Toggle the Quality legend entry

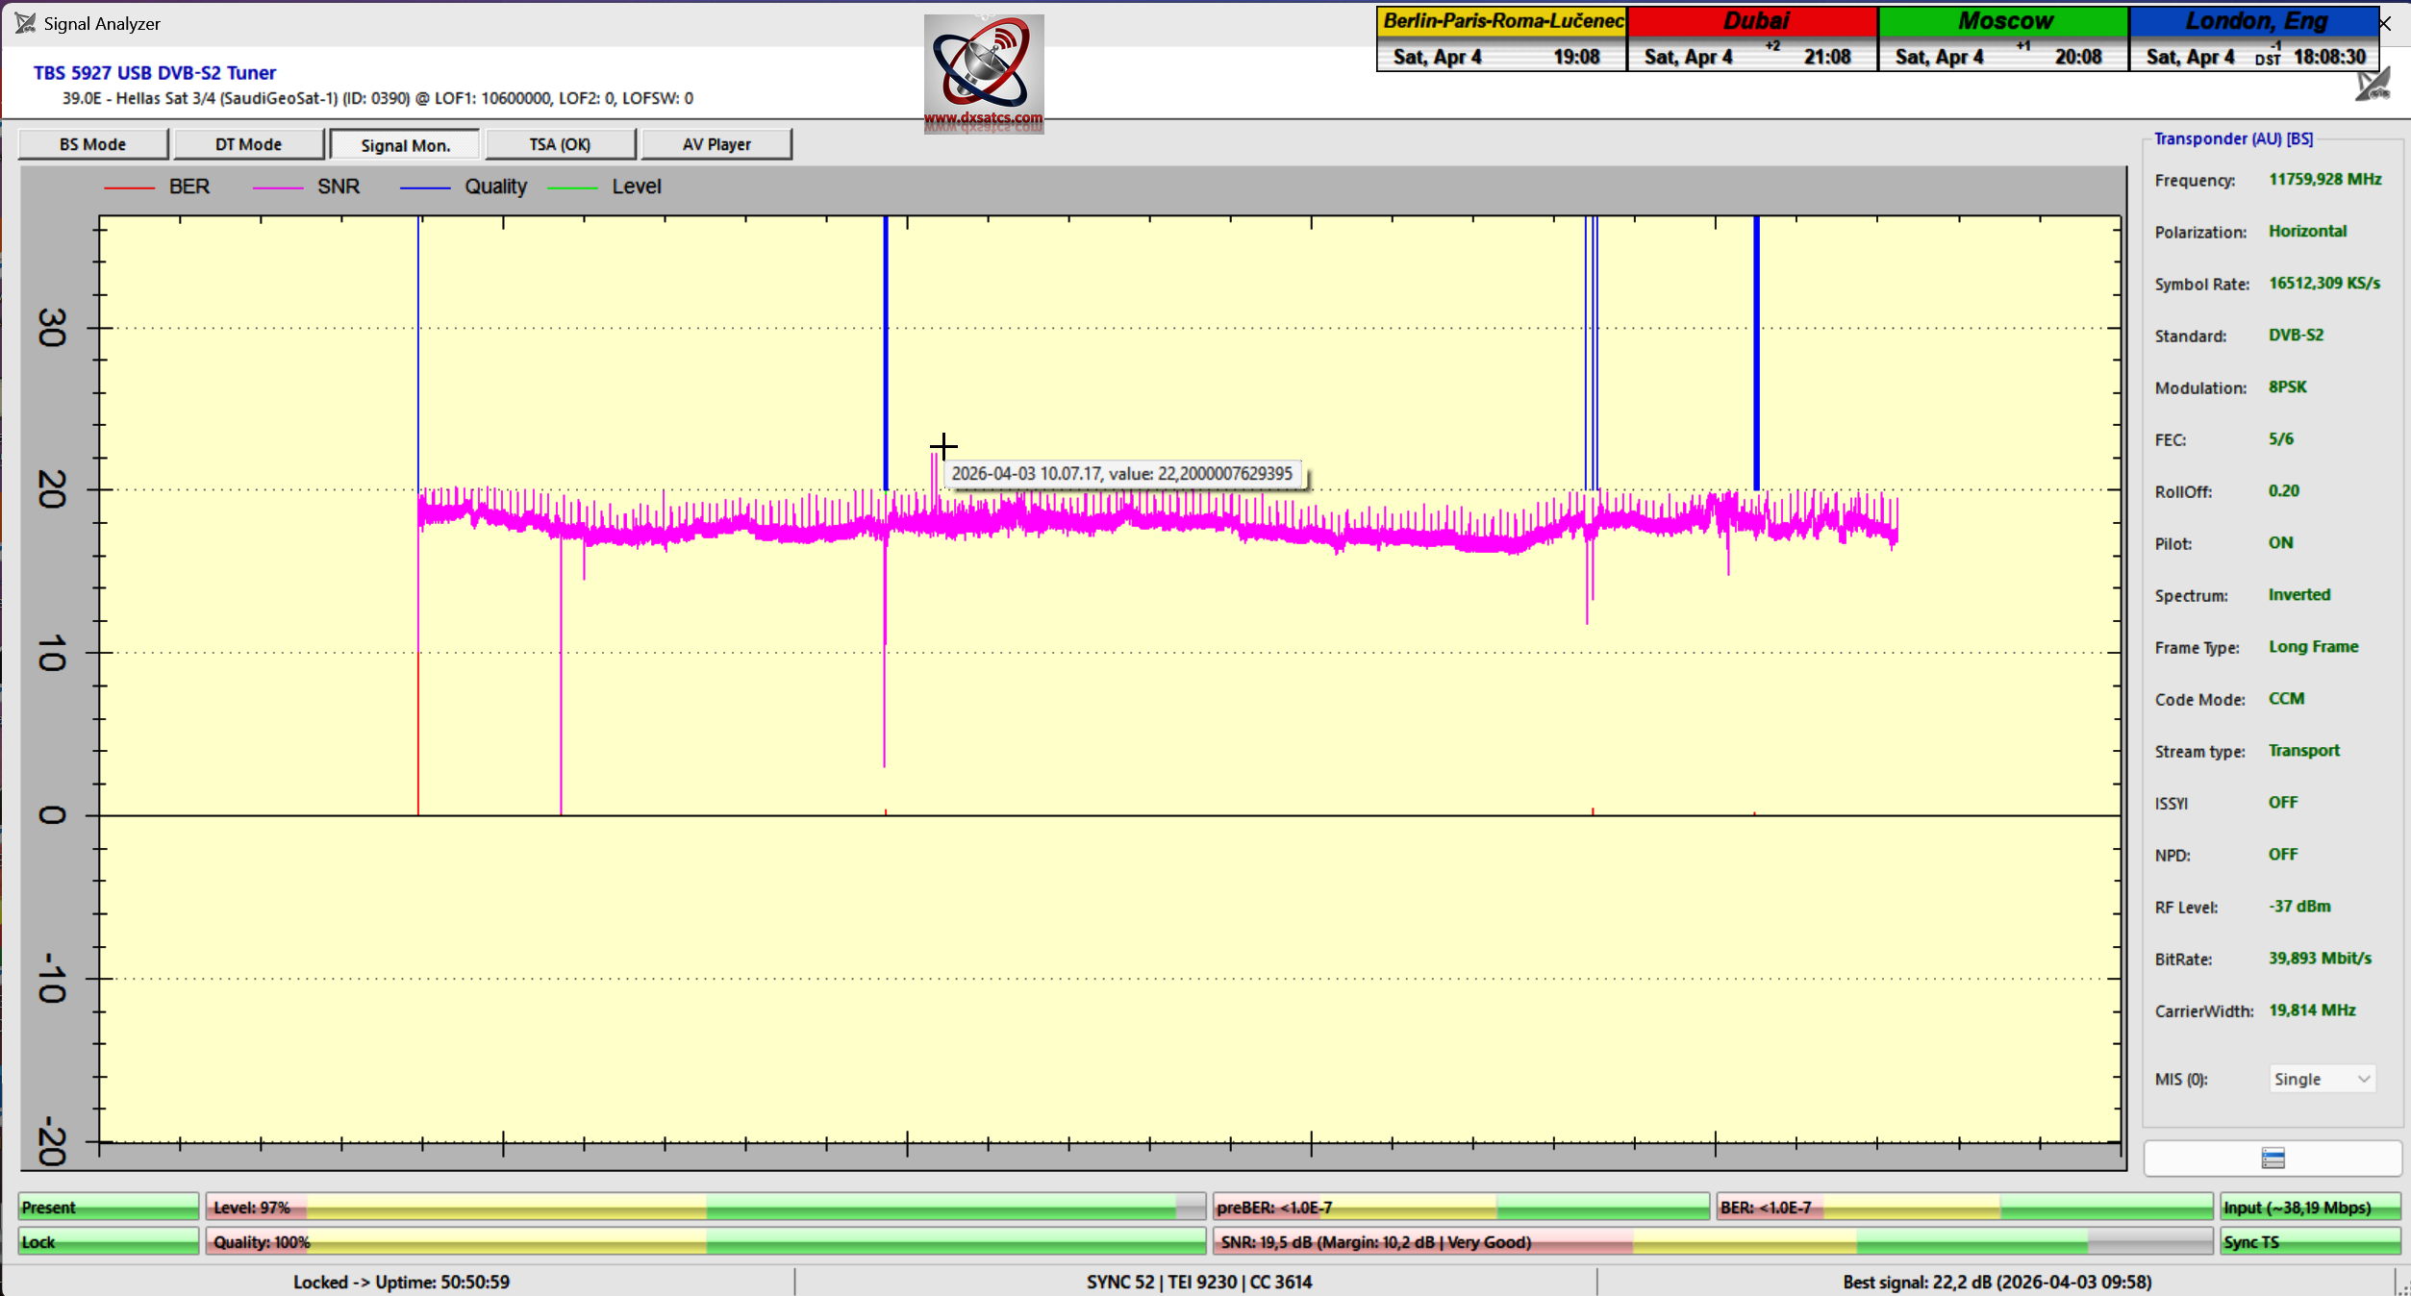(495, 187)
